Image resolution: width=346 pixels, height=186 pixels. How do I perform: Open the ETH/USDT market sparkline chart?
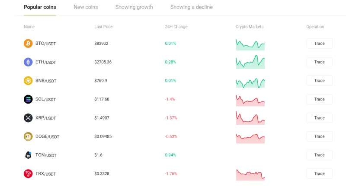tap(250, 62)
